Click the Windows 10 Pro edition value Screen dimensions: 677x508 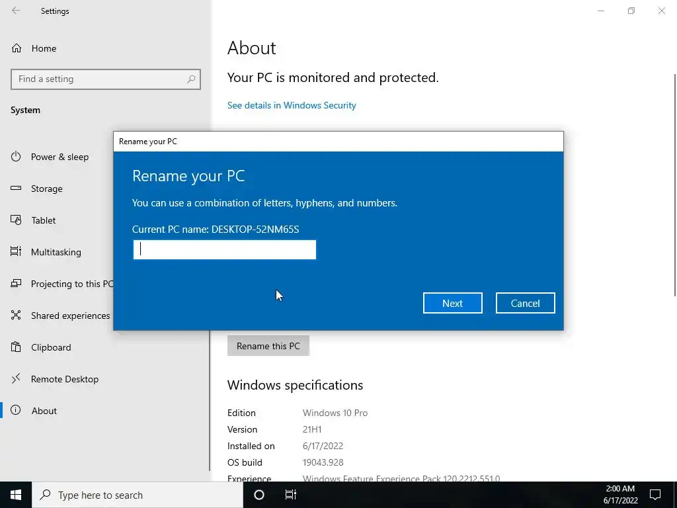[335, 413]
